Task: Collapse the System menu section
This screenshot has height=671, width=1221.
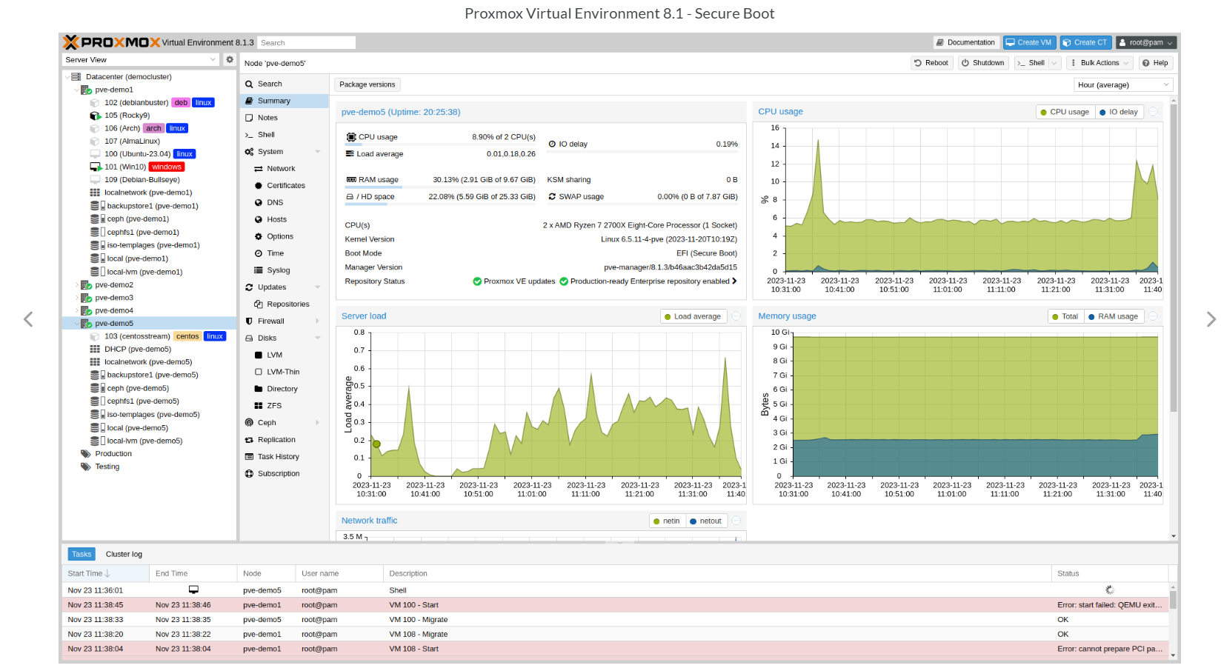Action: [318, 152]
